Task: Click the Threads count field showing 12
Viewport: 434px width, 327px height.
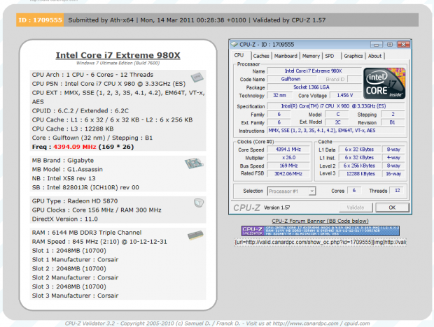Action: point(397,191)
